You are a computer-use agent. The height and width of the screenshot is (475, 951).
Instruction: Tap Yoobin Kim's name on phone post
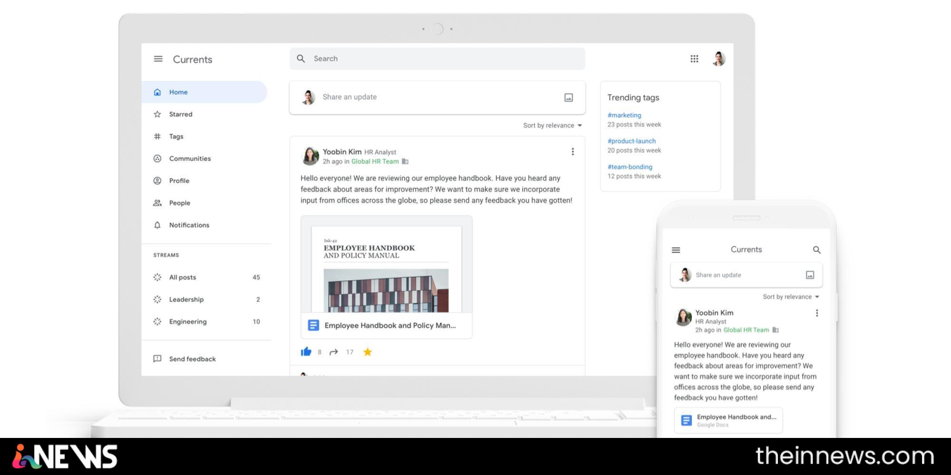(x=714, y=313)
